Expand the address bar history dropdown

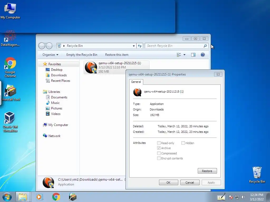[x=134, y=46]
